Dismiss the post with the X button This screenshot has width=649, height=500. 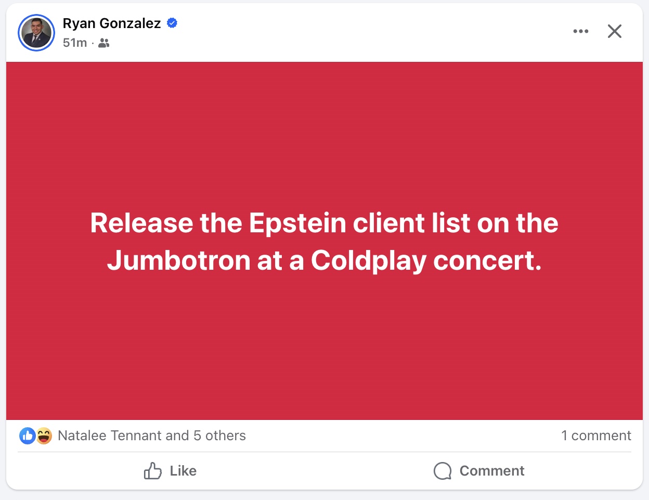(615, 31)
